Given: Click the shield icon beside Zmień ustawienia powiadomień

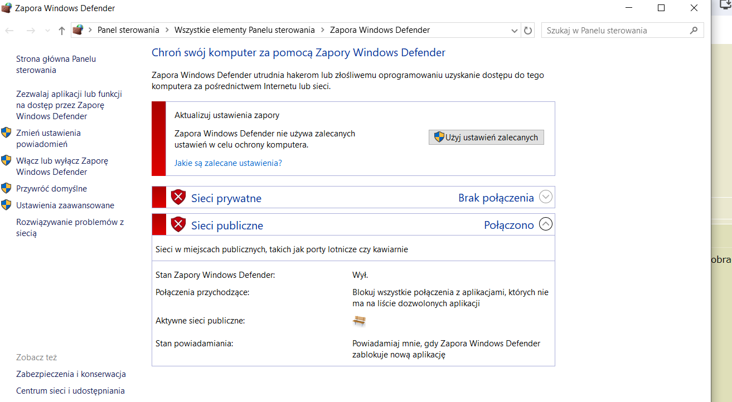Looking at the screenshot, I should click(6, 133).
